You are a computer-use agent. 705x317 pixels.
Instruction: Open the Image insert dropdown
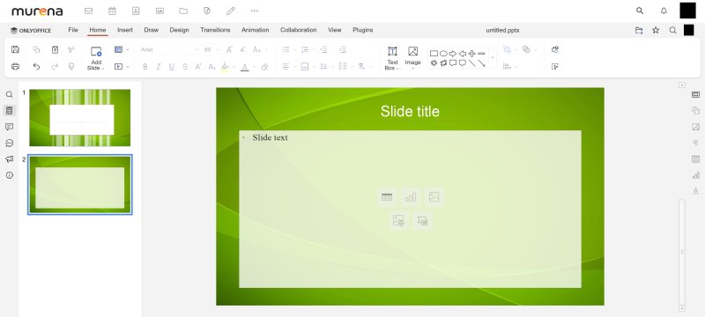pyautogui.click(x=412, y=69)
